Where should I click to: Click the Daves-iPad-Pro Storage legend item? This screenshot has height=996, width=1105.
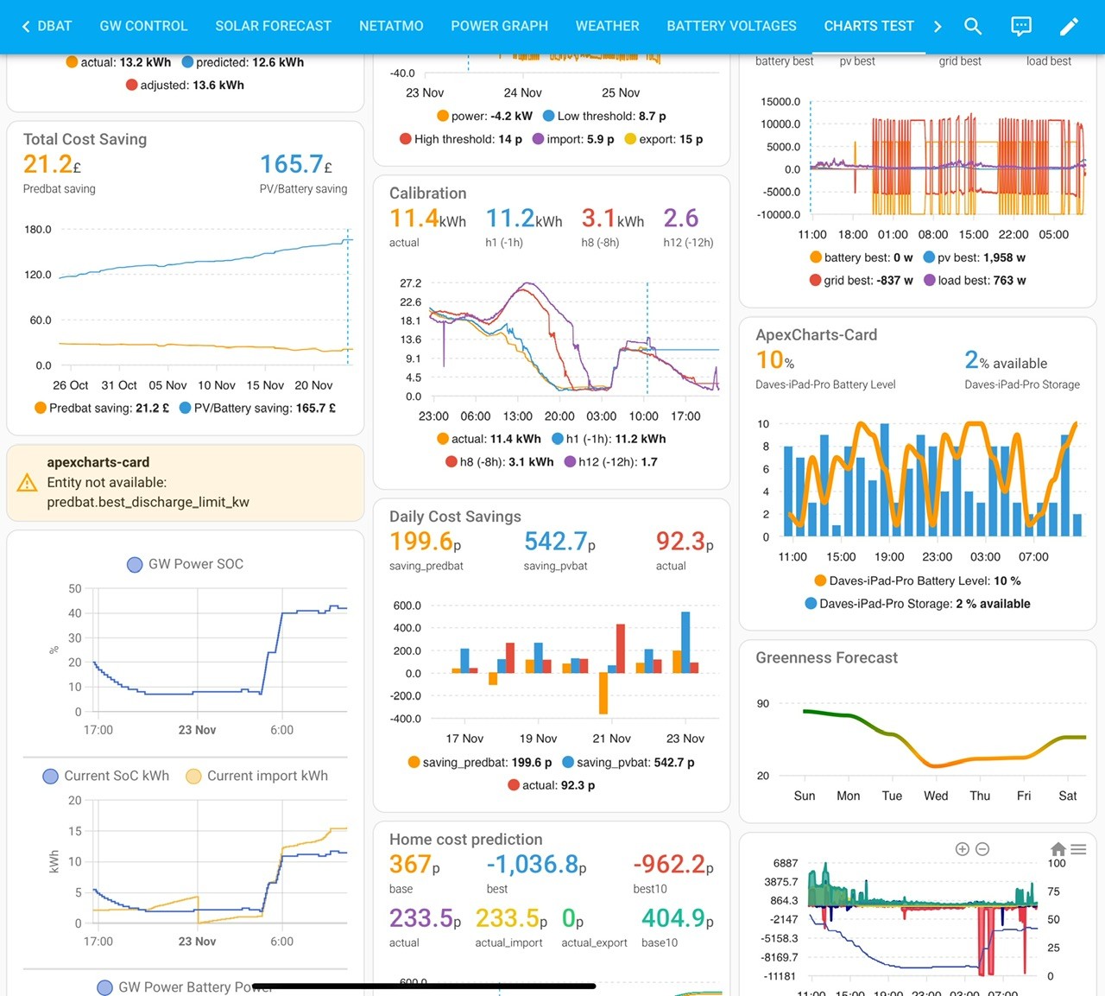pyautogui.click(x=918, y=604)
